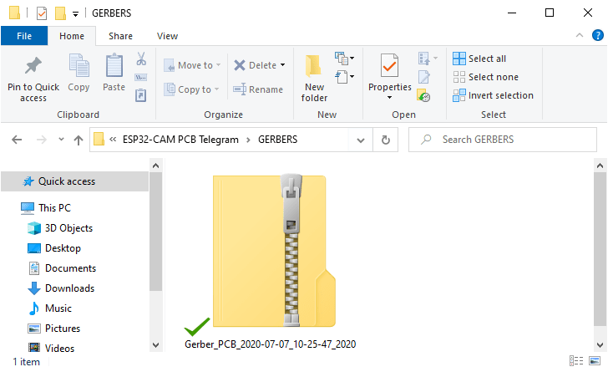
Task: Open Customize Quick Access Toolbar dropdown
Action: coord(76,14)
